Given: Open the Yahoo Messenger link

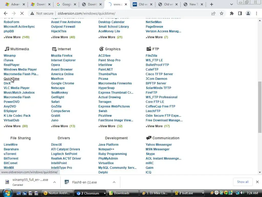Looking at the screenshot, I should pyautogui.click(x=159, y=145).
